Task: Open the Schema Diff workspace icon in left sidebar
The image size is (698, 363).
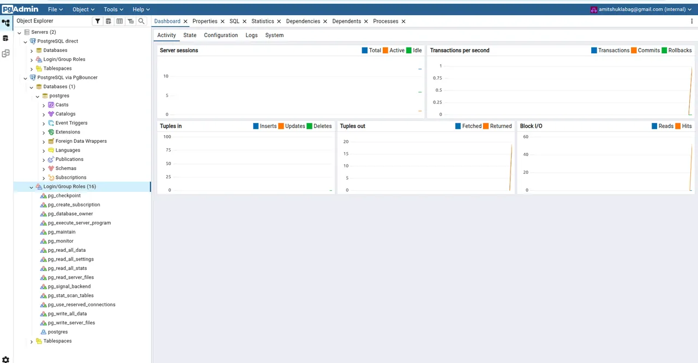Action: (x=6, y=53)
